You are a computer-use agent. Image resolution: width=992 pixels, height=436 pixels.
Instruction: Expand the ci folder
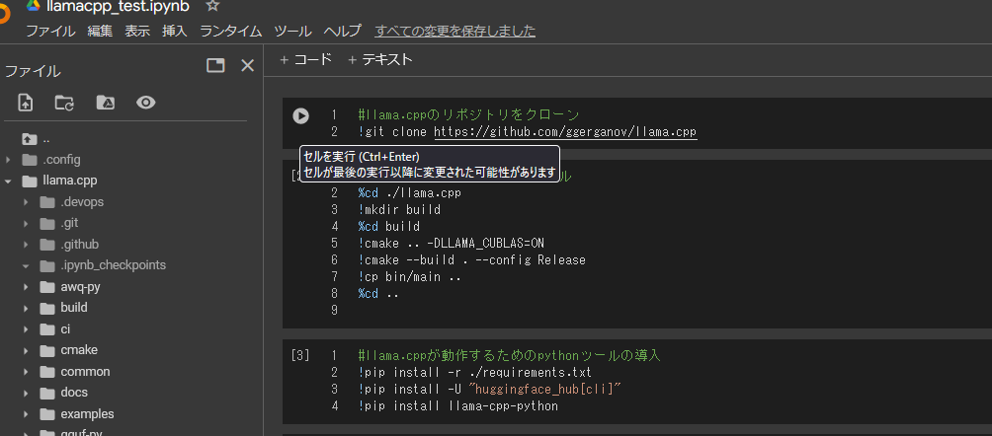point(26,329)
